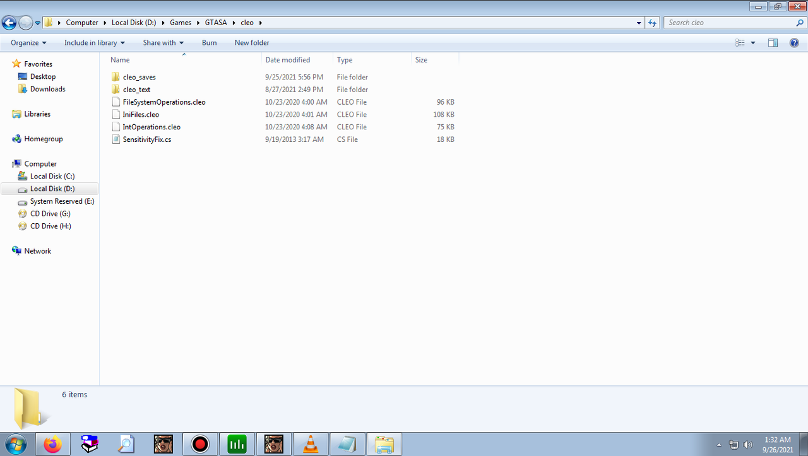This screenshot has width=808, height=456.
Task: Jump to Local Disk (D:) breadcrumb
Action: (x=134, y=23)
